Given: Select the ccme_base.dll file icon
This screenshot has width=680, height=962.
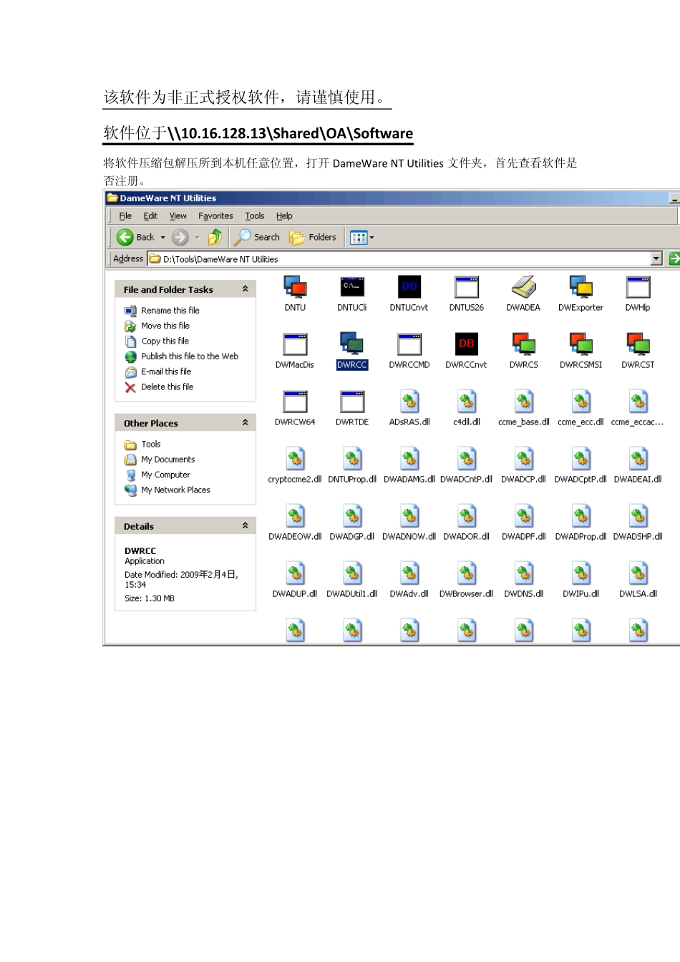Looking at the screenshot, I should [524, 402].
